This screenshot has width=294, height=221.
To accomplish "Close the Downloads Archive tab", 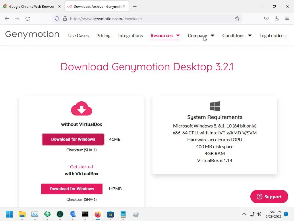I will tap(124, 6).
